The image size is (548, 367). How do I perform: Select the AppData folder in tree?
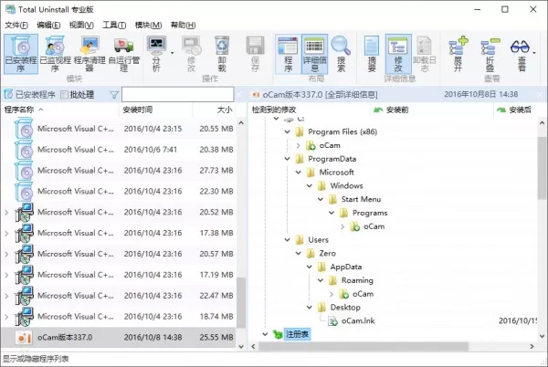(345, 267)
